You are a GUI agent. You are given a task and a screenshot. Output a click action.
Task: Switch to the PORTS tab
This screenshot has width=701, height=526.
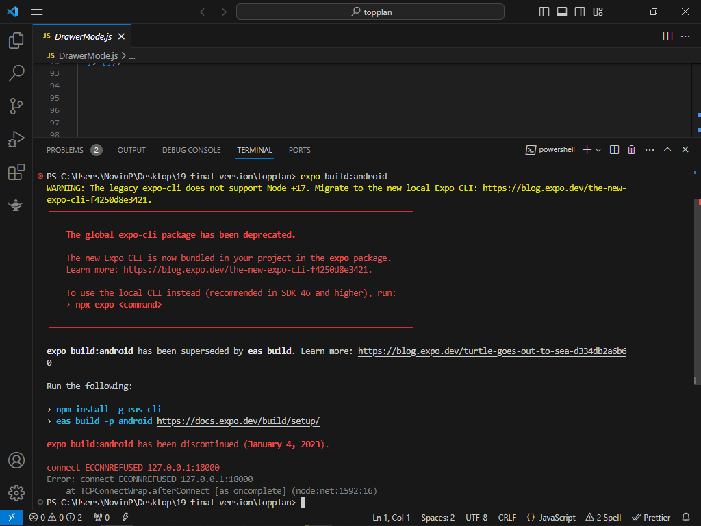click(300, 150)
